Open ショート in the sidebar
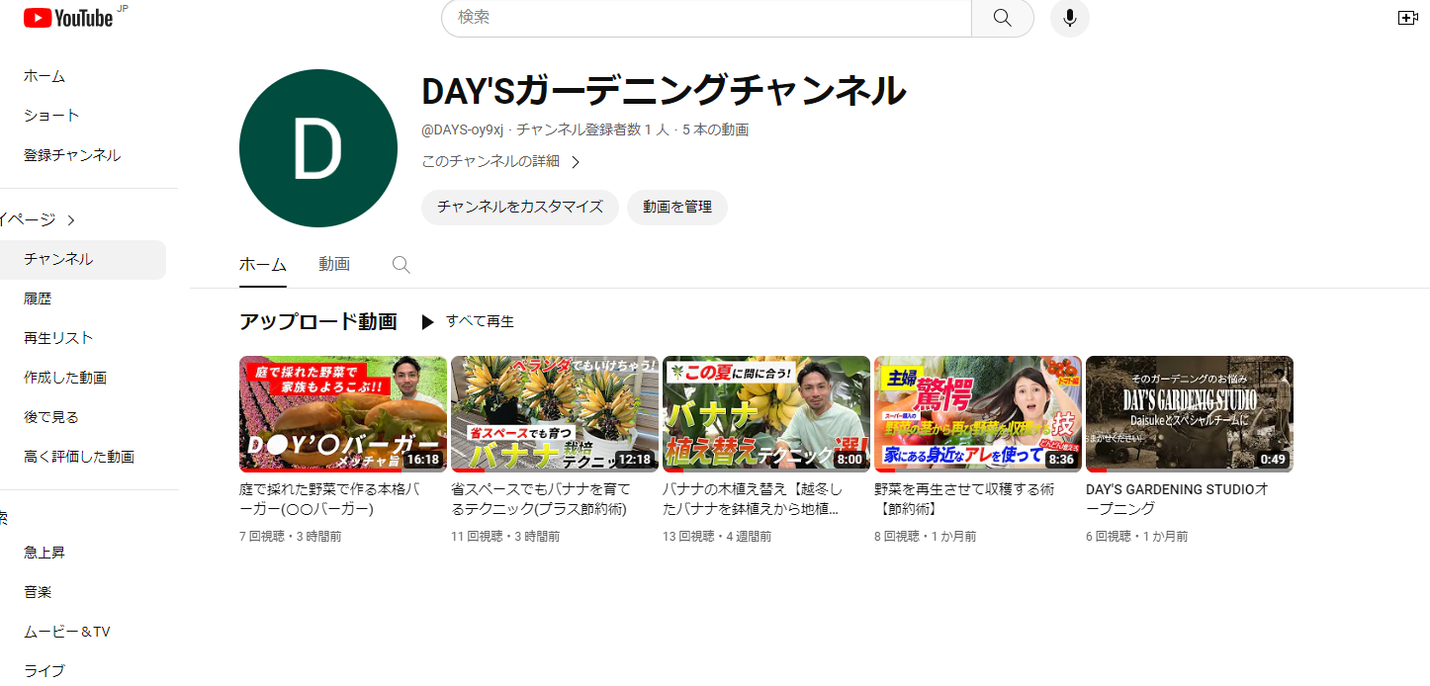1430x686 pixels. [51, 116]
